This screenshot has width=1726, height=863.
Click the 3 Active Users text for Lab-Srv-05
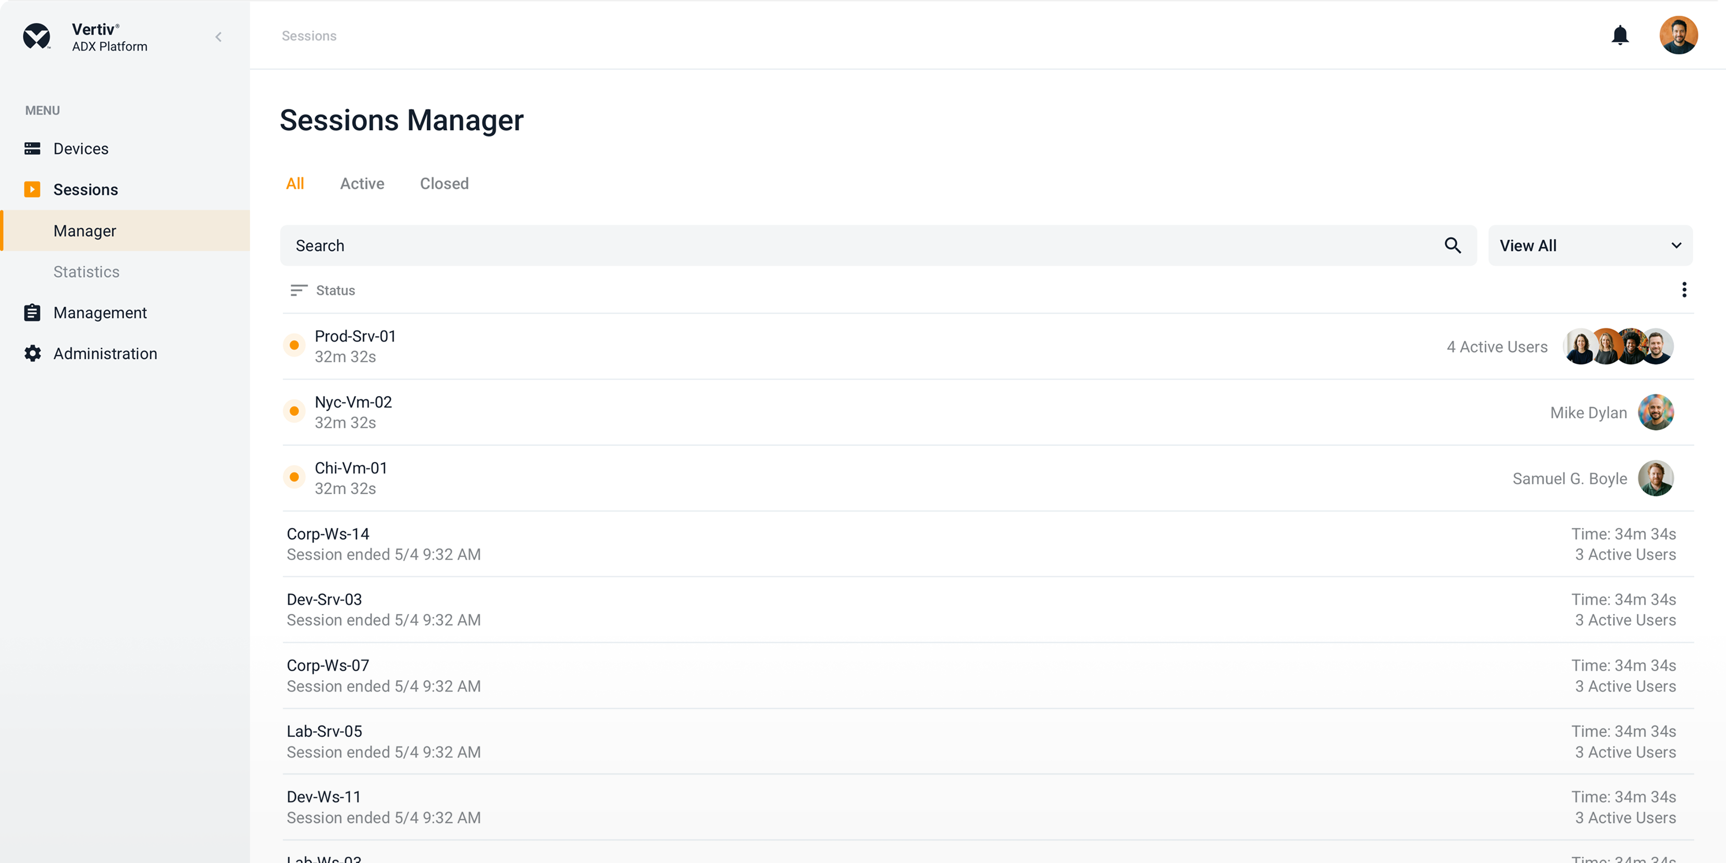point(1625,753)
